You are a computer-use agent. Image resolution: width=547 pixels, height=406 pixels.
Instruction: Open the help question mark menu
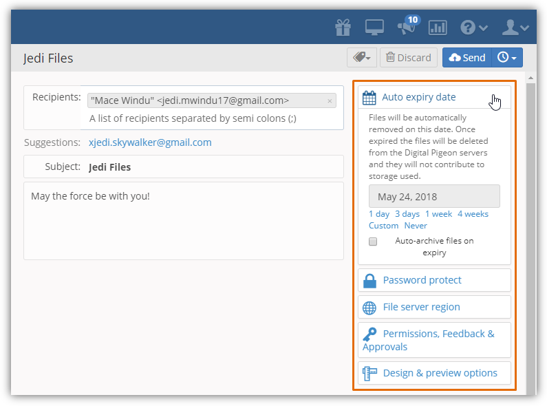473,28
